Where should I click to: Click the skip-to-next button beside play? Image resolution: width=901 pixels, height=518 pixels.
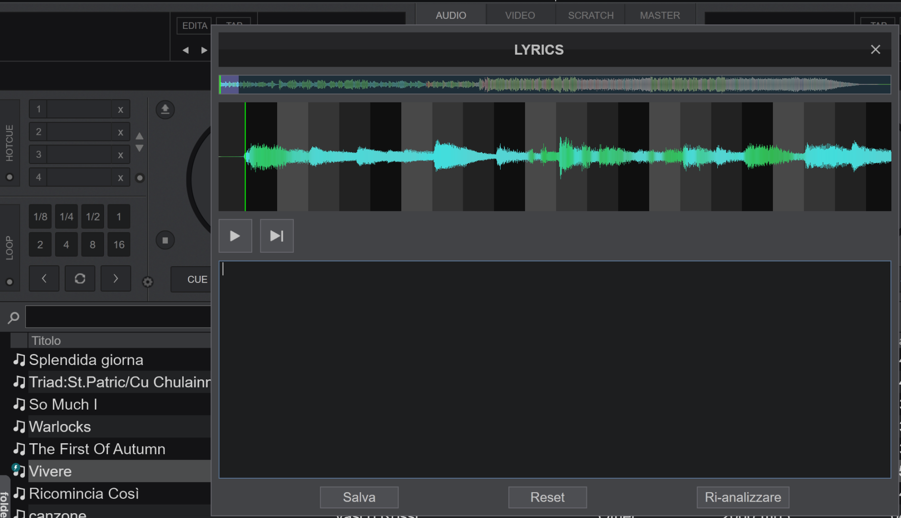pos(277,236)
